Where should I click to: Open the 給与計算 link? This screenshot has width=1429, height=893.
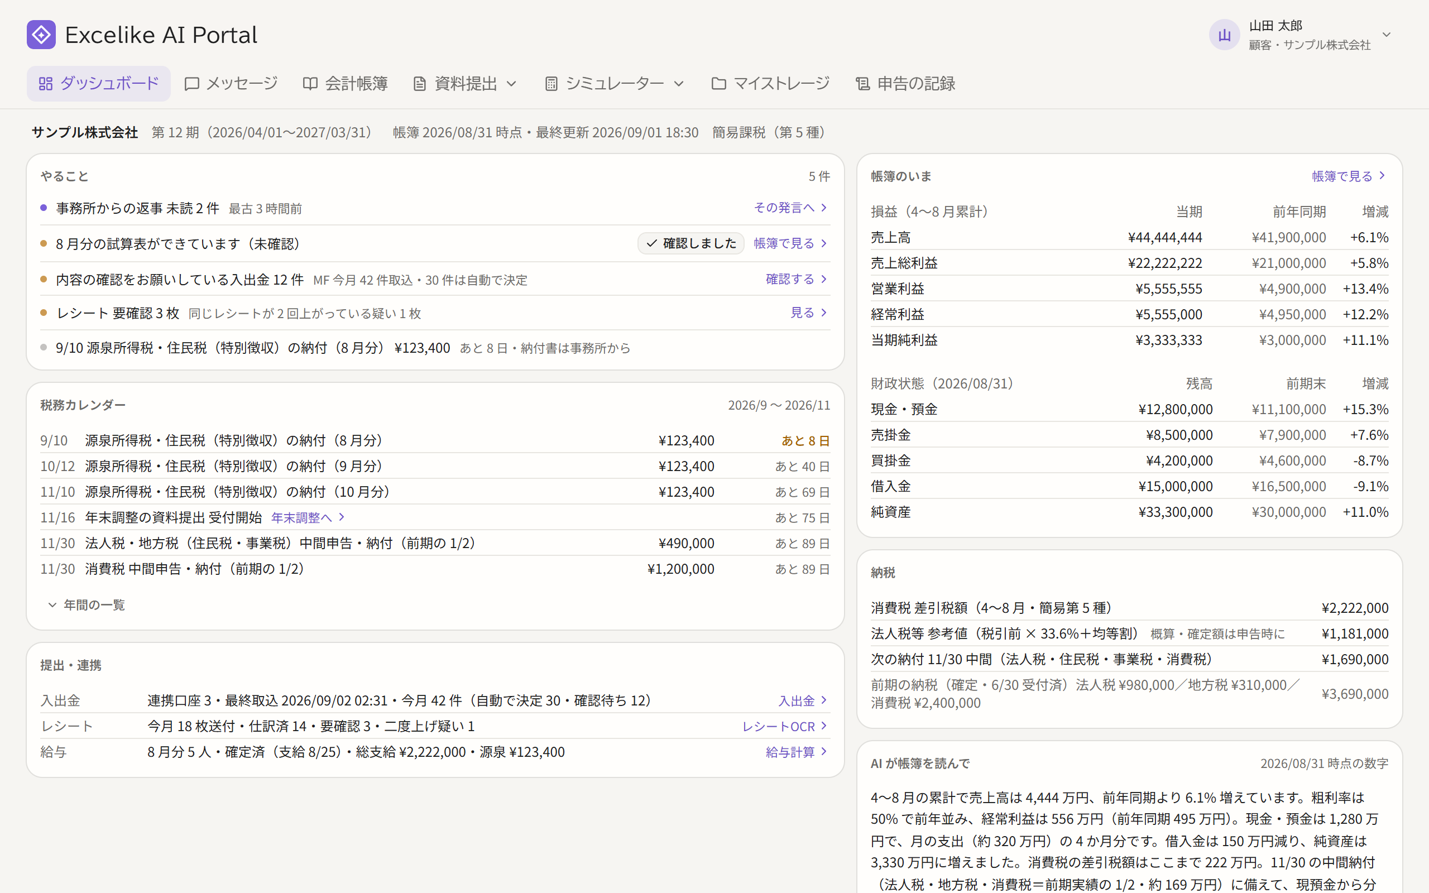[x=796, y=752]
